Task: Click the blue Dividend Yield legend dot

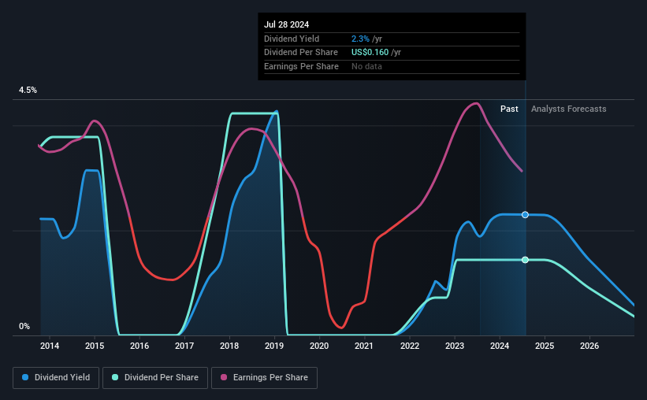Action: point(25,377)
